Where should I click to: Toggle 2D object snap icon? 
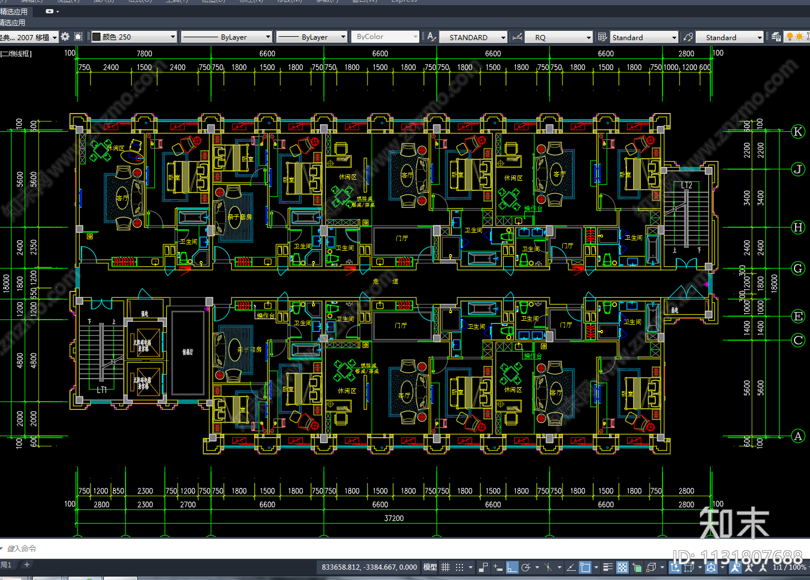[585, 567]
